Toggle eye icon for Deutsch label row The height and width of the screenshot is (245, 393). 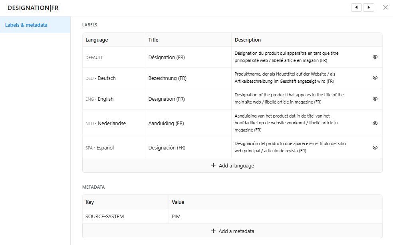(375, 78)
